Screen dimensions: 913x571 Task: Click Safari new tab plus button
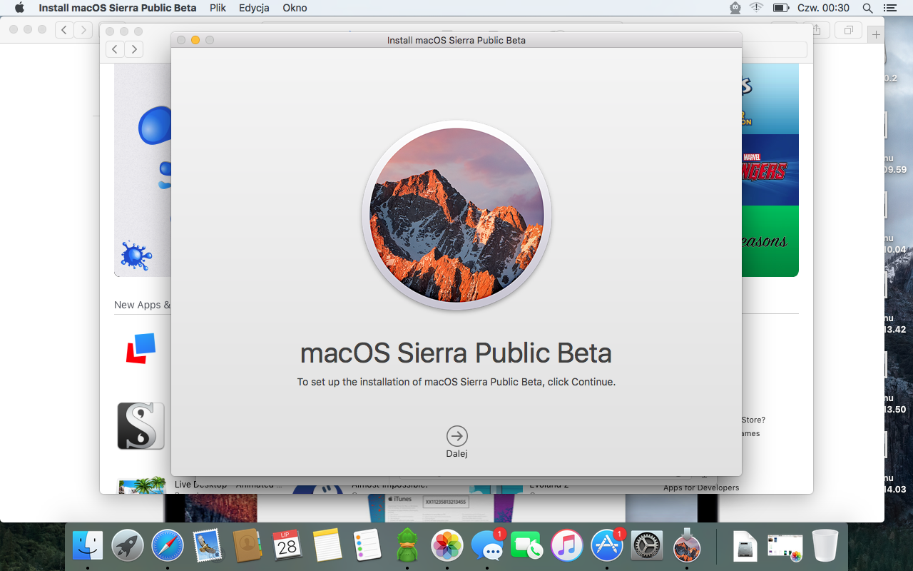click(x=877, y=34)
